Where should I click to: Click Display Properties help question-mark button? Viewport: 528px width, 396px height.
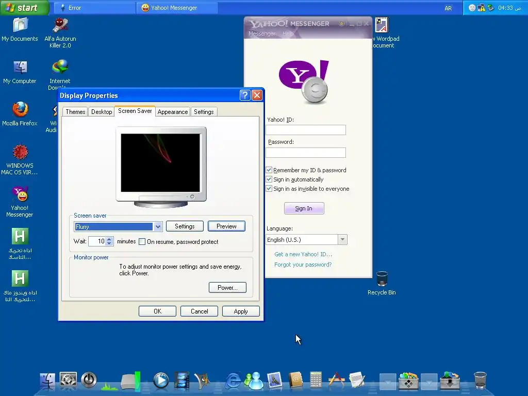[x=245, y=95]
